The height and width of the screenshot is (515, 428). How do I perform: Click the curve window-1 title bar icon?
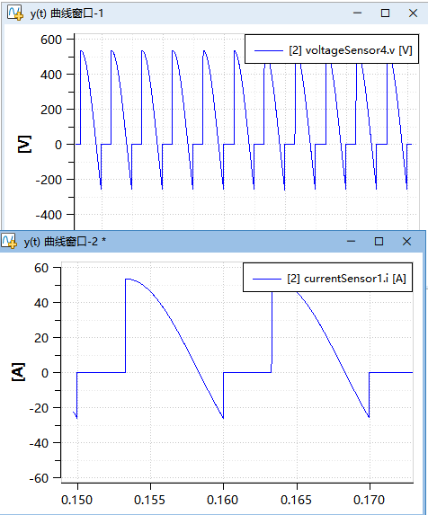(x=15, y=13)
